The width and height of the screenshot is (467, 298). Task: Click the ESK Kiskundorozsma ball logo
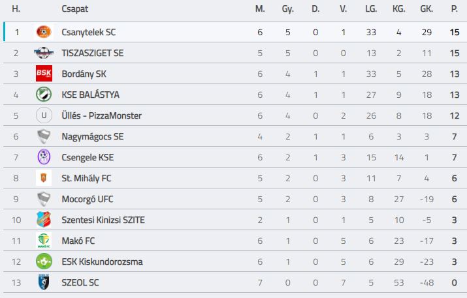pyautogui.click(x=44, y=261)
